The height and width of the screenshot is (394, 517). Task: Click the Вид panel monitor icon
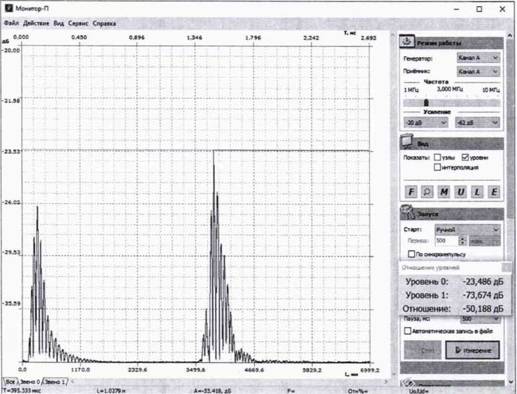click(x=407, y=142)
